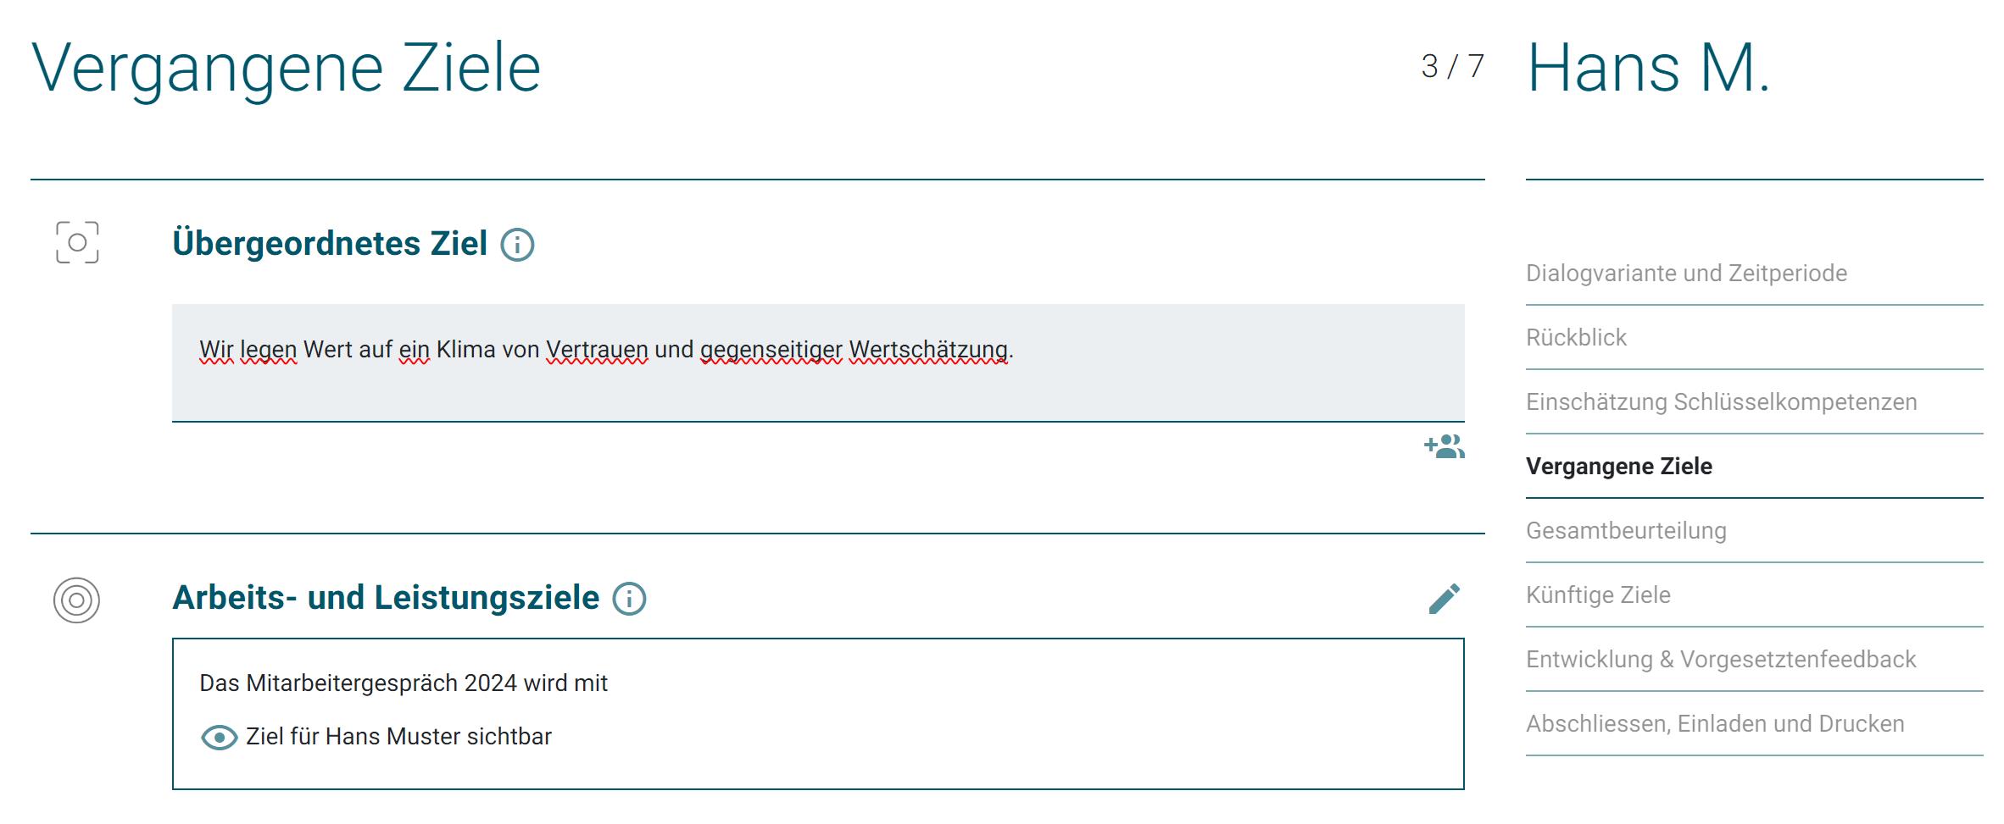
Task: Navigate to Einschätzung Schlüsselkompetenzen
Action: coord(1721,402)
